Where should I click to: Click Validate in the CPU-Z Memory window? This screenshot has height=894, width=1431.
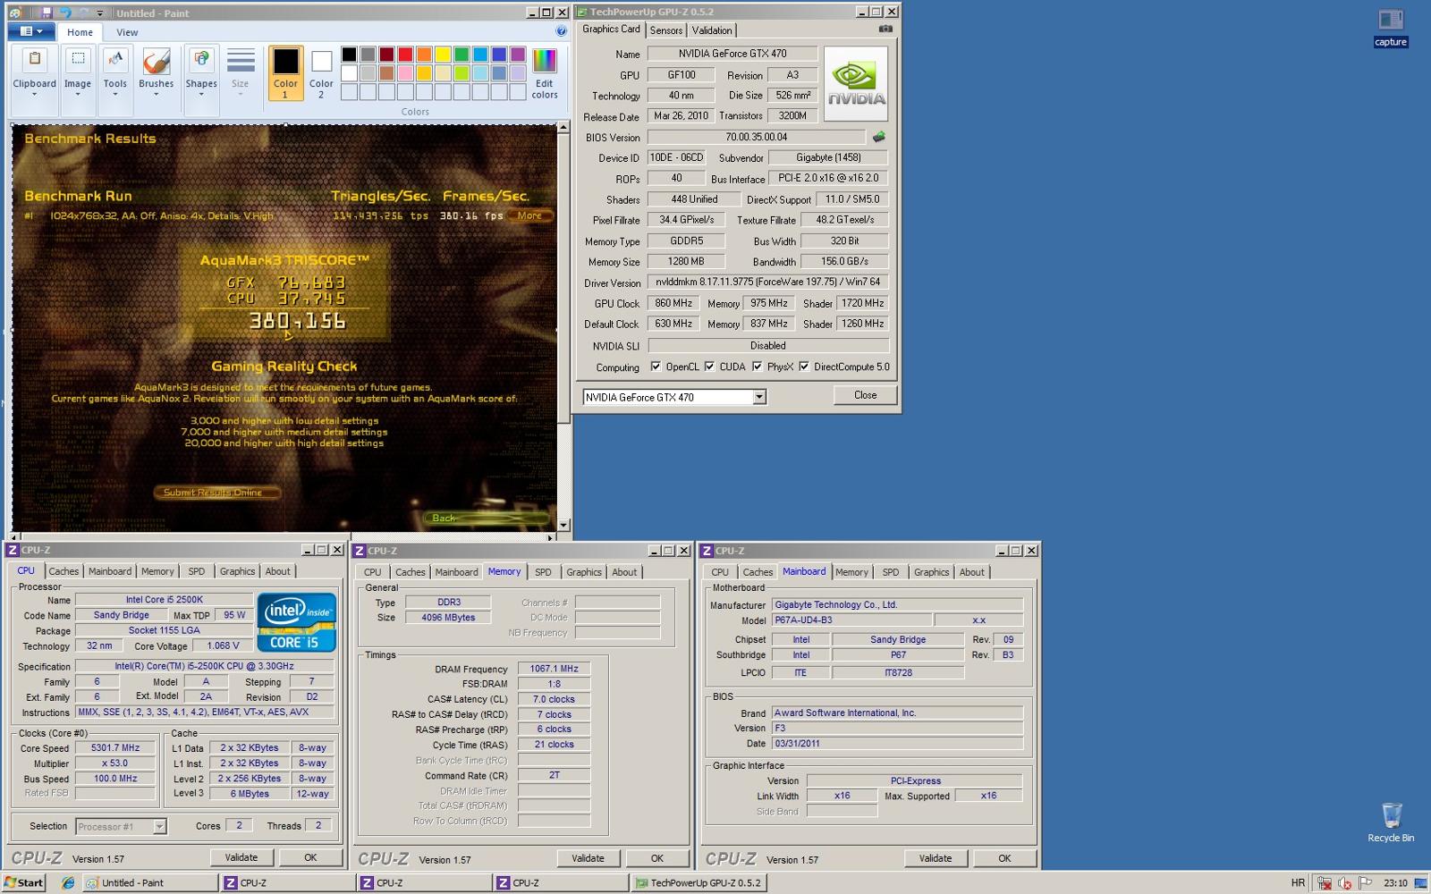[588, 858]
